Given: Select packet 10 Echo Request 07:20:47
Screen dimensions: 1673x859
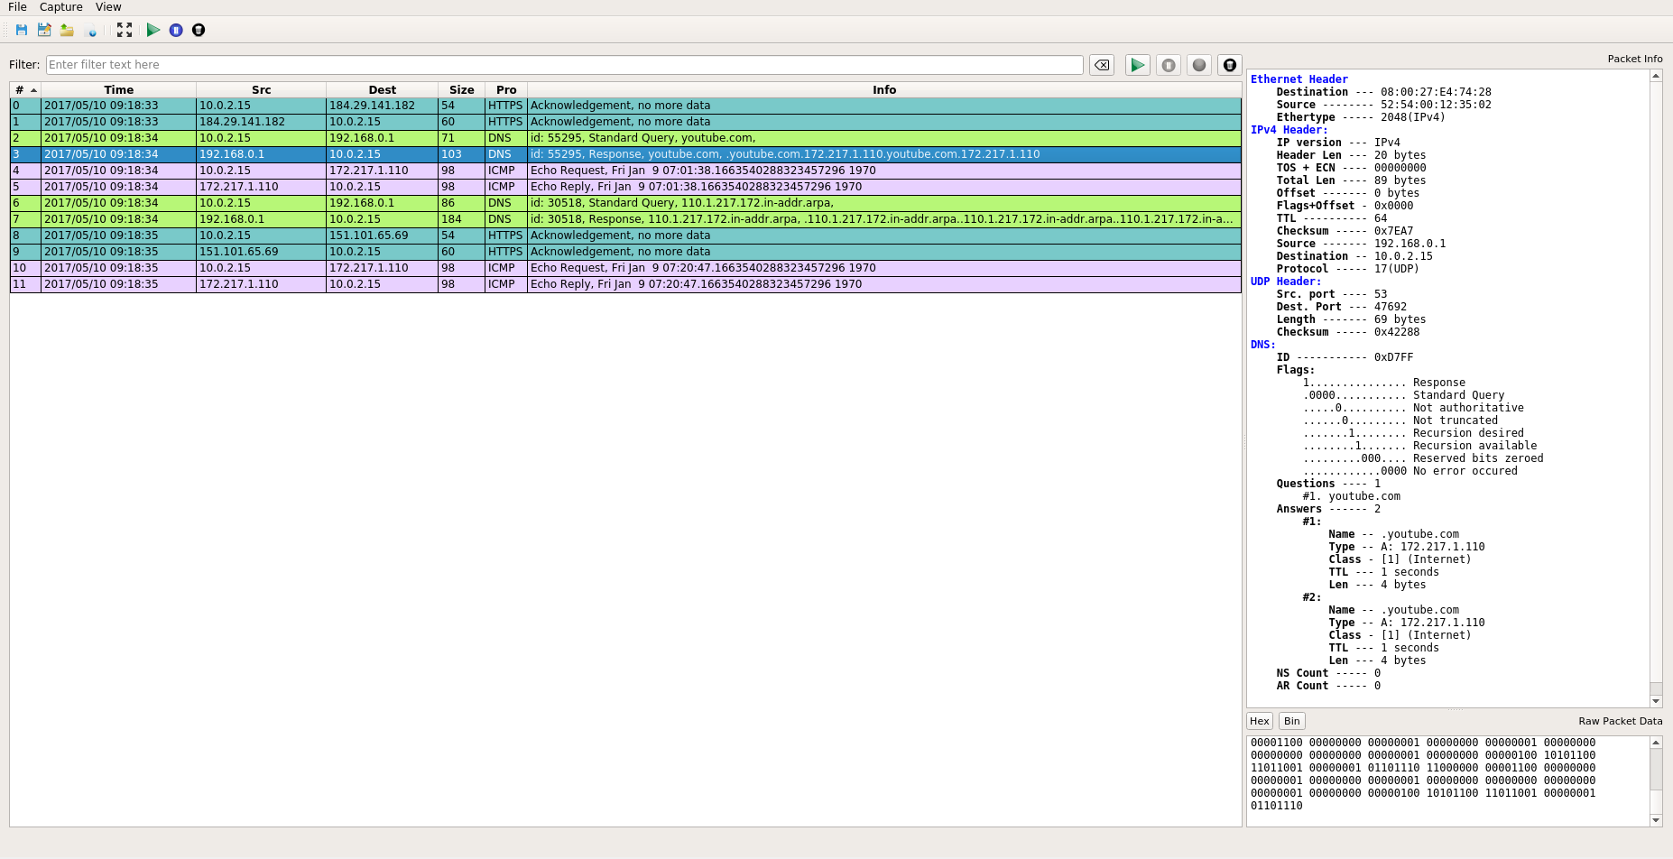Looking at the screenshot, I should point(625,268).
